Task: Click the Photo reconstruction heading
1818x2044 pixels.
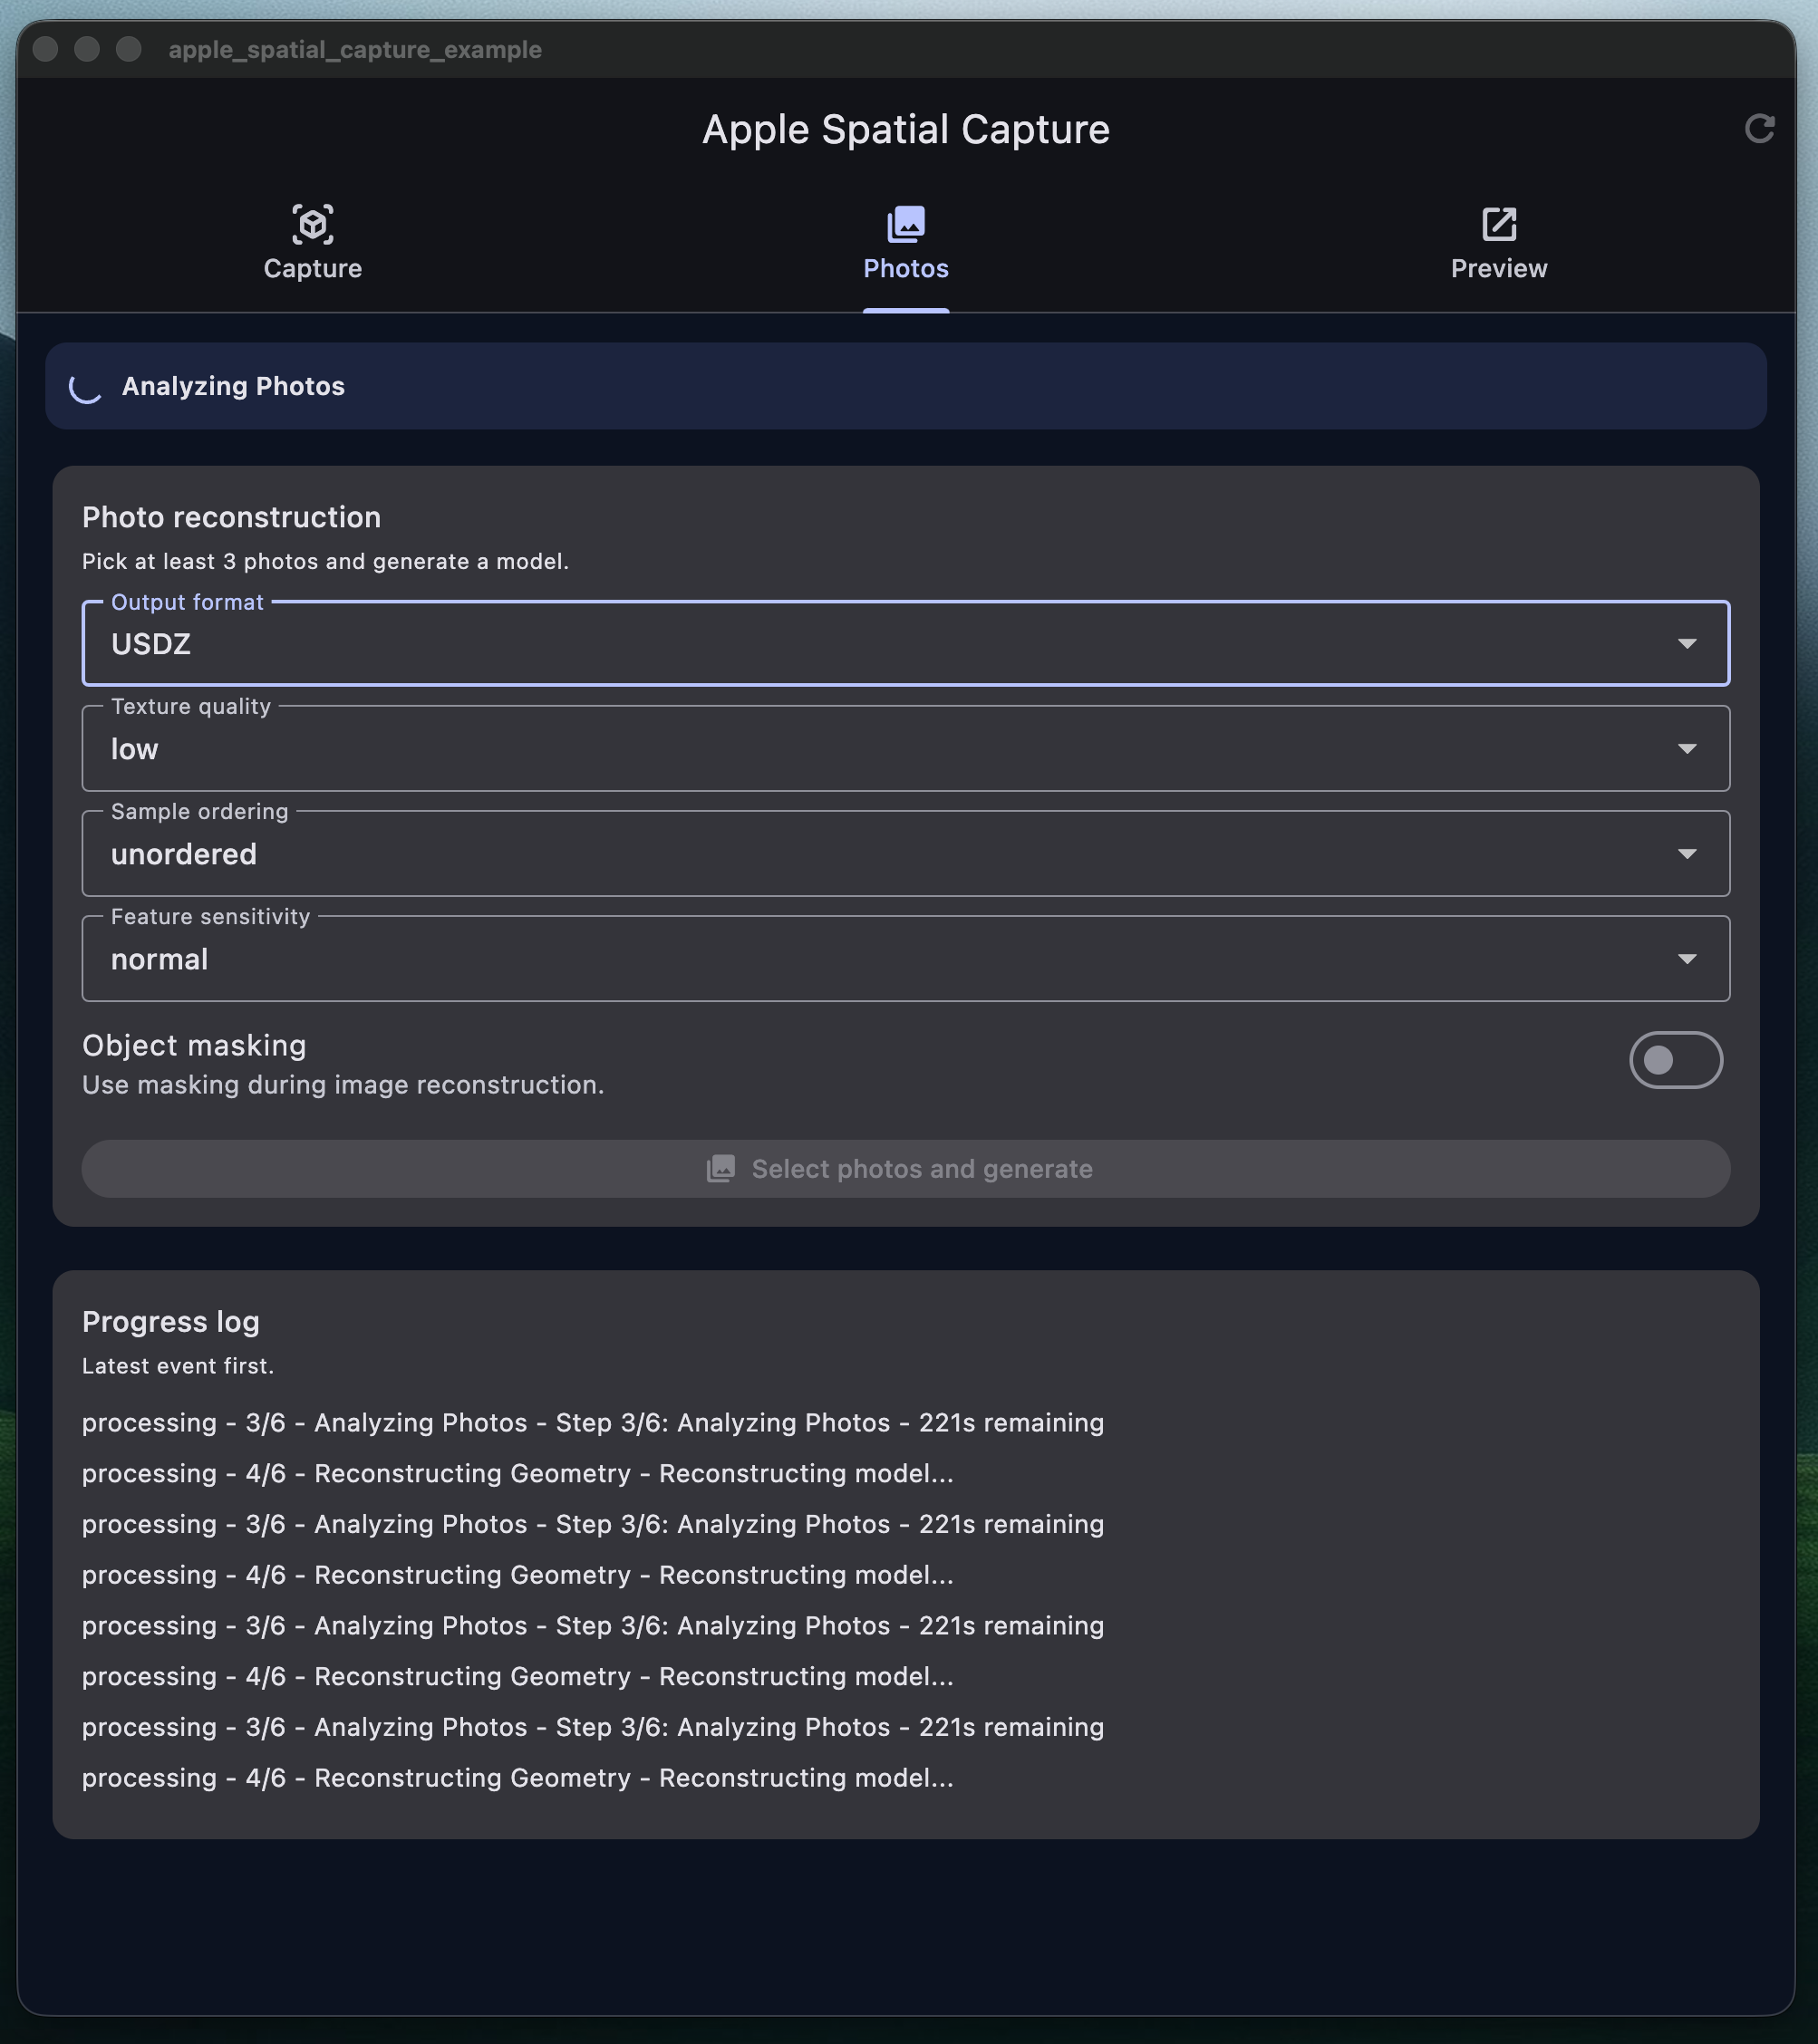Action: click(x=231, y=517)
